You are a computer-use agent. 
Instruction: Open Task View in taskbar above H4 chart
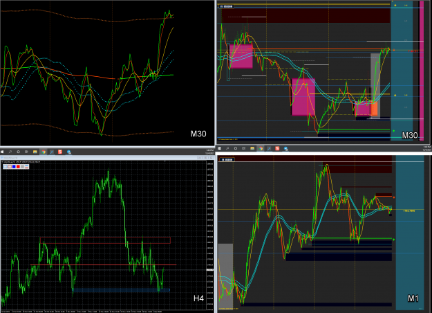26,152
